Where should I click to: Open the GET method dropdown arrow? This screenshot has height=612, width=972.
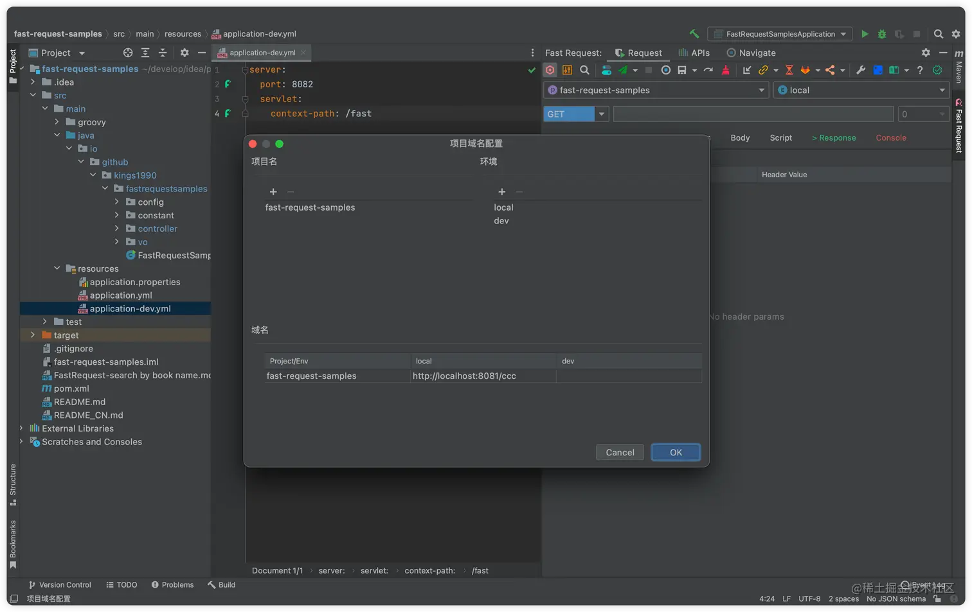(602, 114)
